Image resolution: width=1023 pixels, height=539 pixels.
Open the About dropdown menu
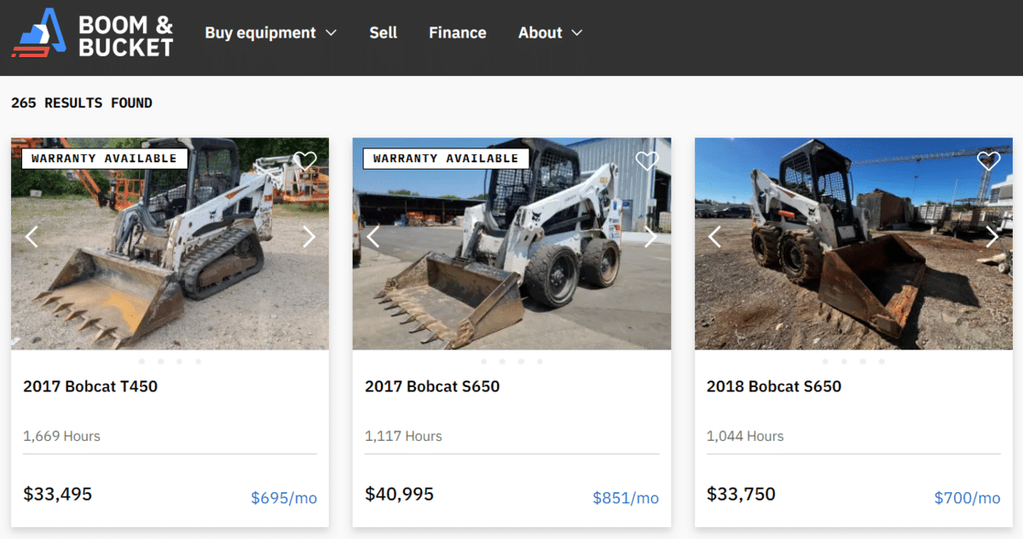click(550, 33)
